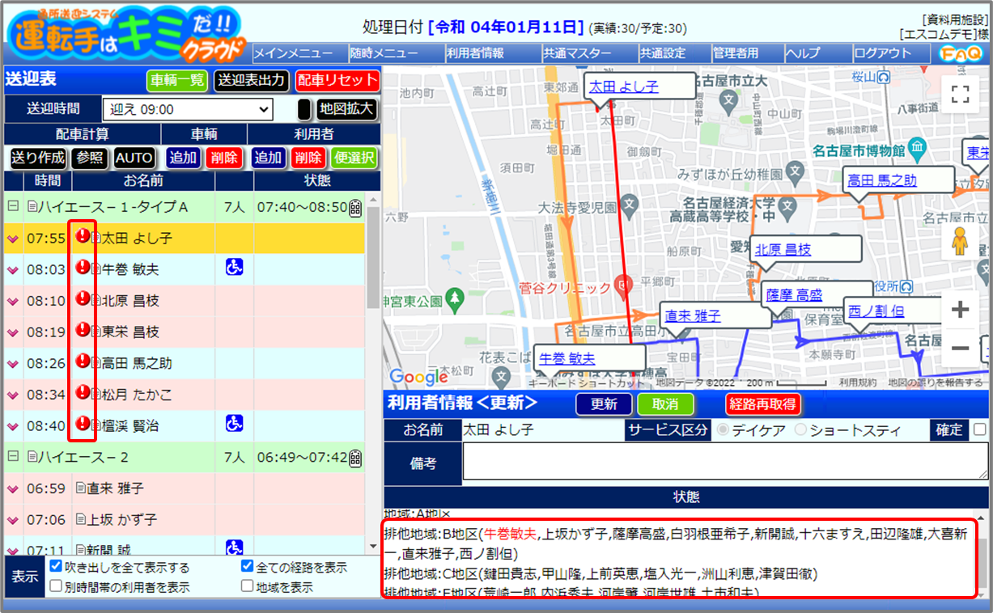This screenshot has width=993, height=613.
Task: Click the red 配車リセット button
Action: pos(337,80)
